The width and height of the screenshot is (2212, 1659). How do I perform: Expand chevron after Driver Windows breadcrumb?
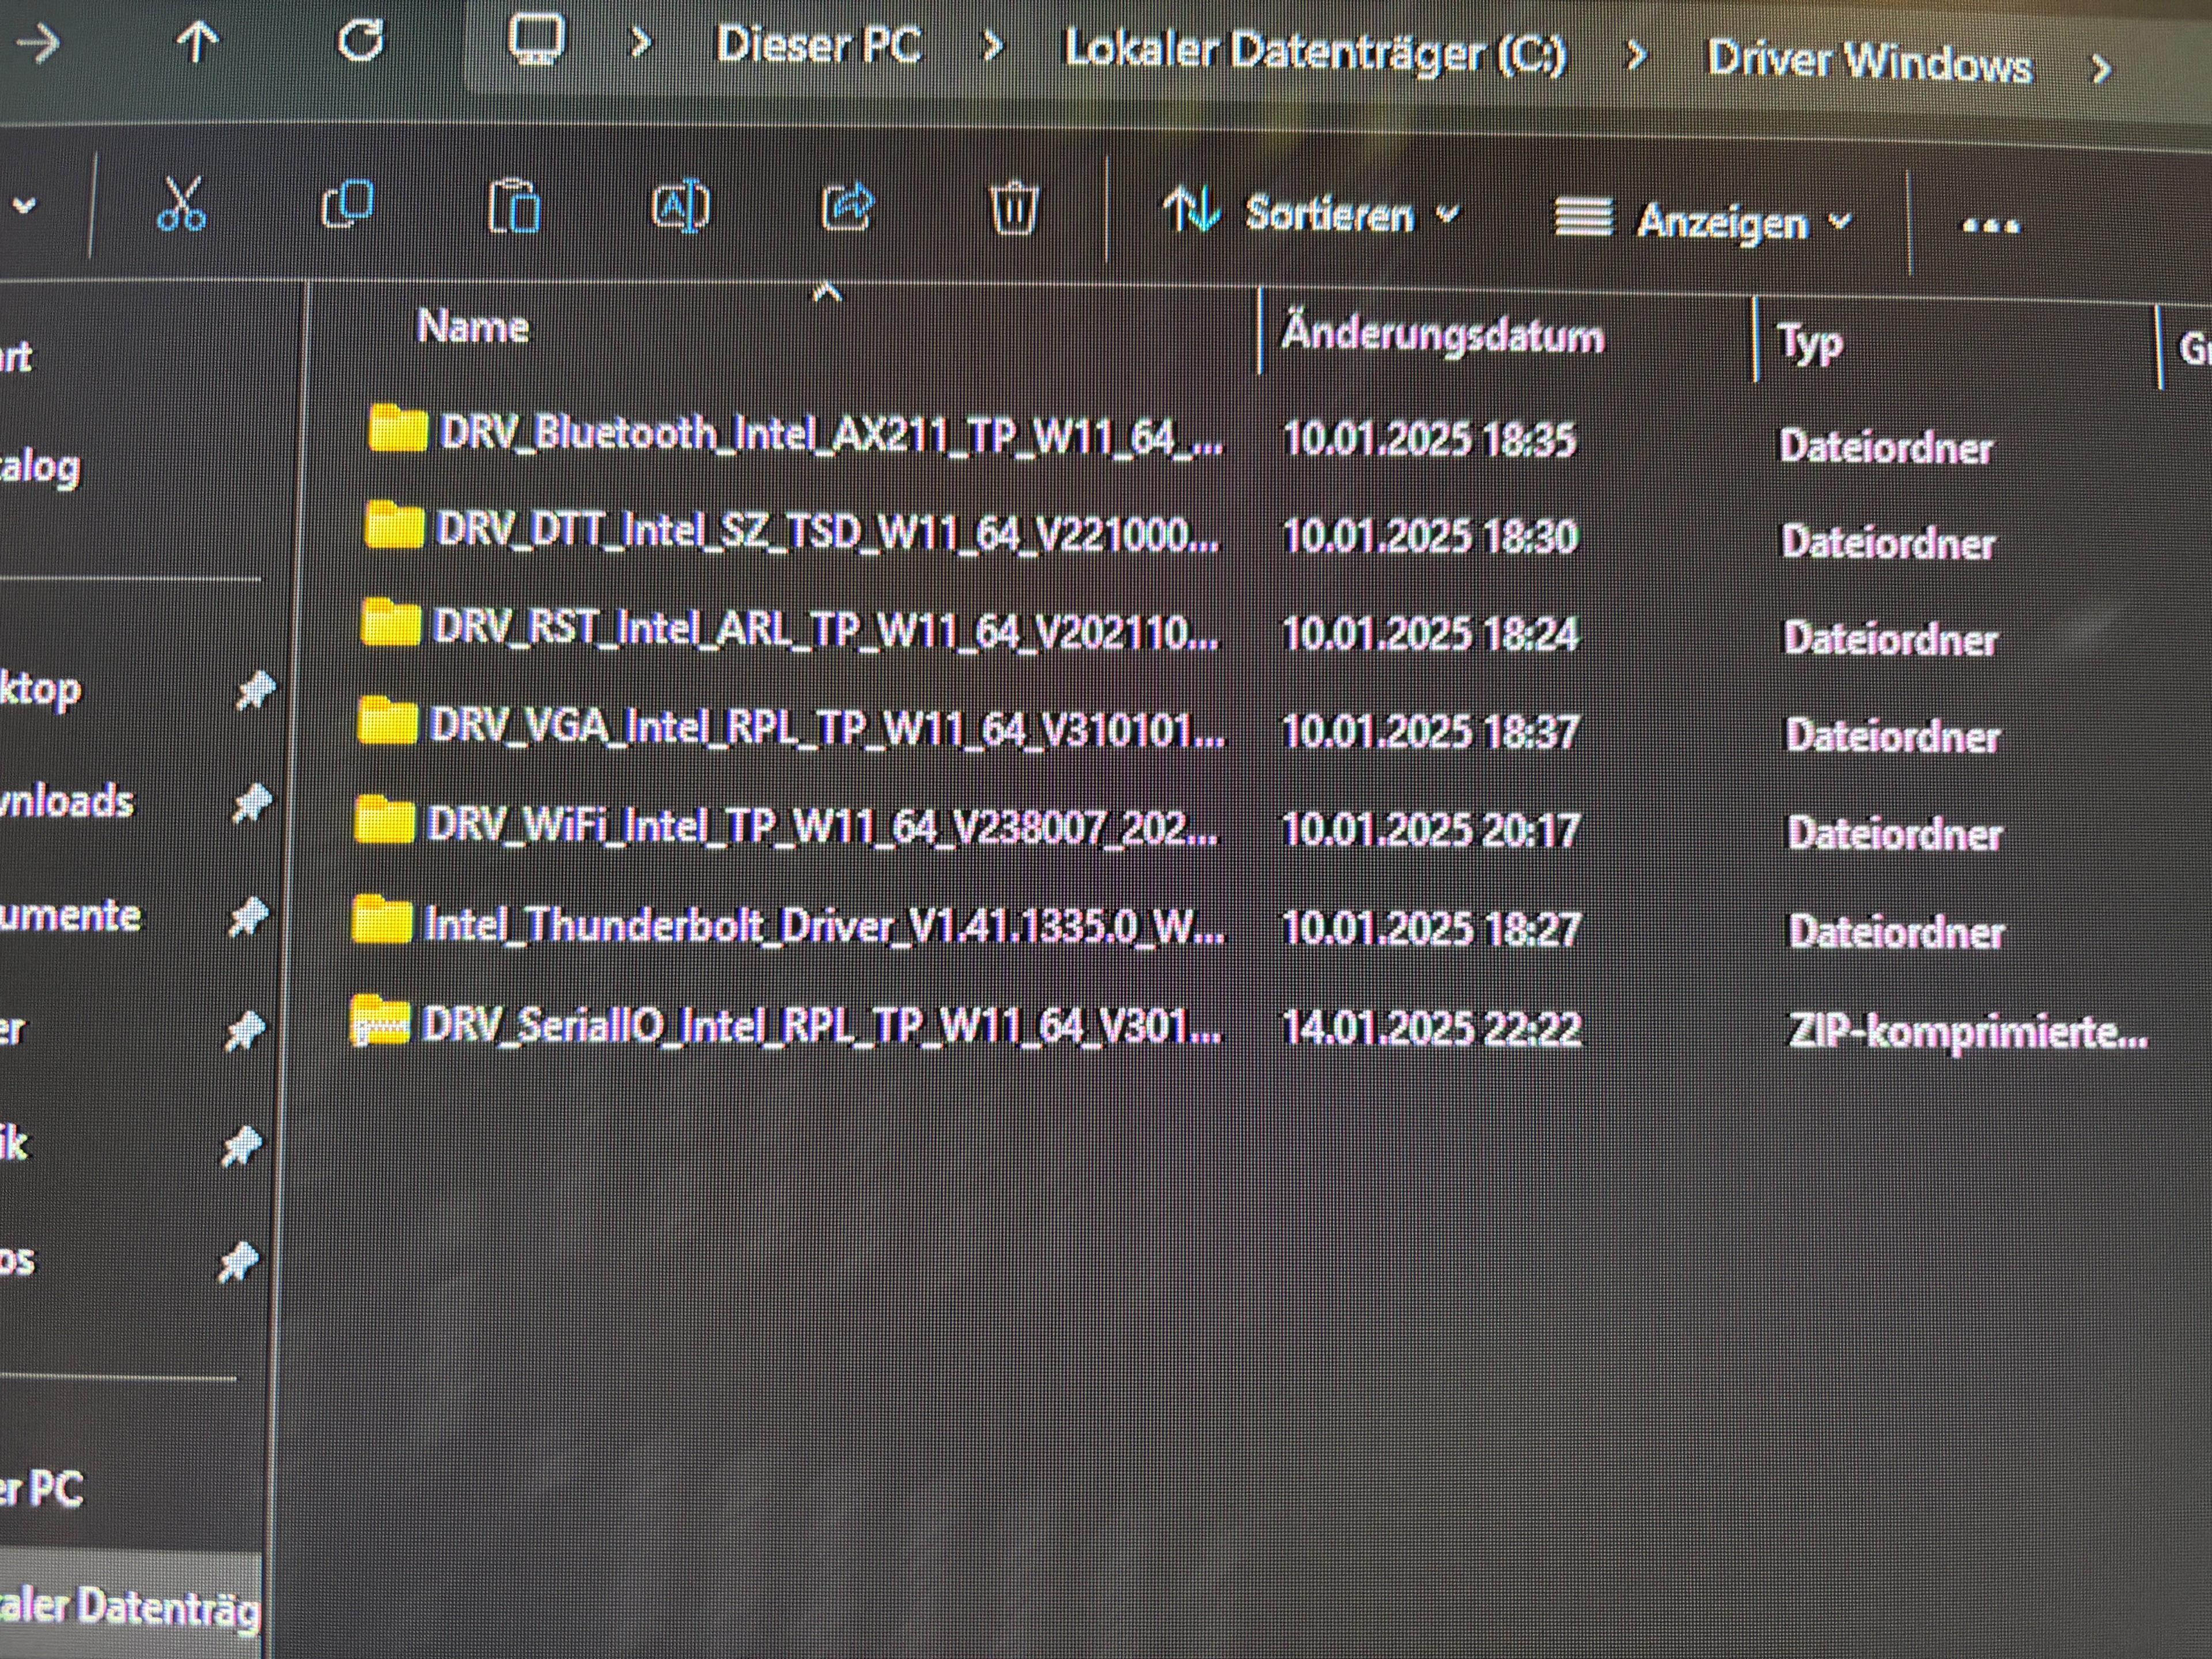coord(2101,69)
